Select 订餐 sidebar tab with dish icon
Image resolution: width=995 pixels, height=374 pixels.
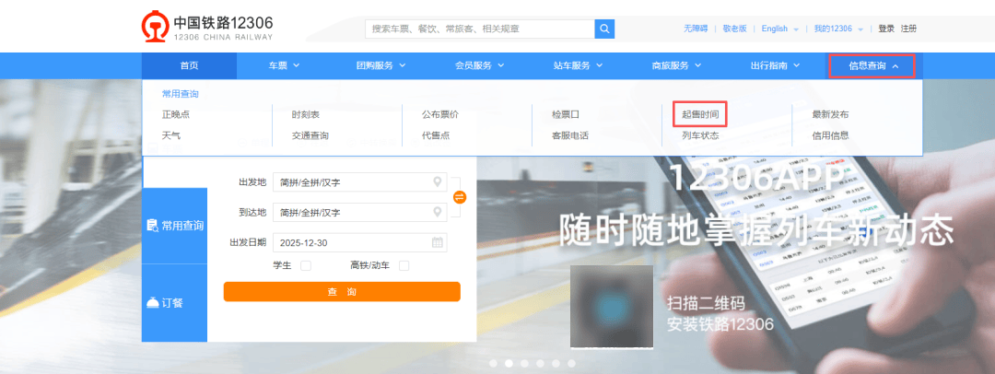click(x=174, y=303)
